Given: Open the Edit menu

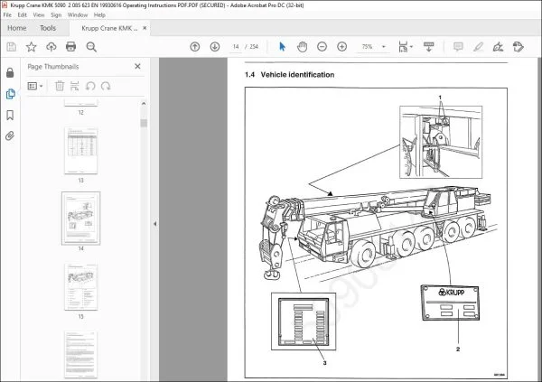Looking at the screenshot, I should (x=22, y=14).
